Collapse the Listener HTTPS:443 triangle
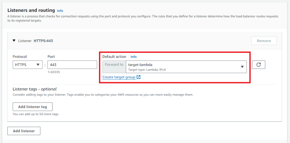Image resolution: width=290 pixels, height=143 pixels. click(x=14, y=41)
